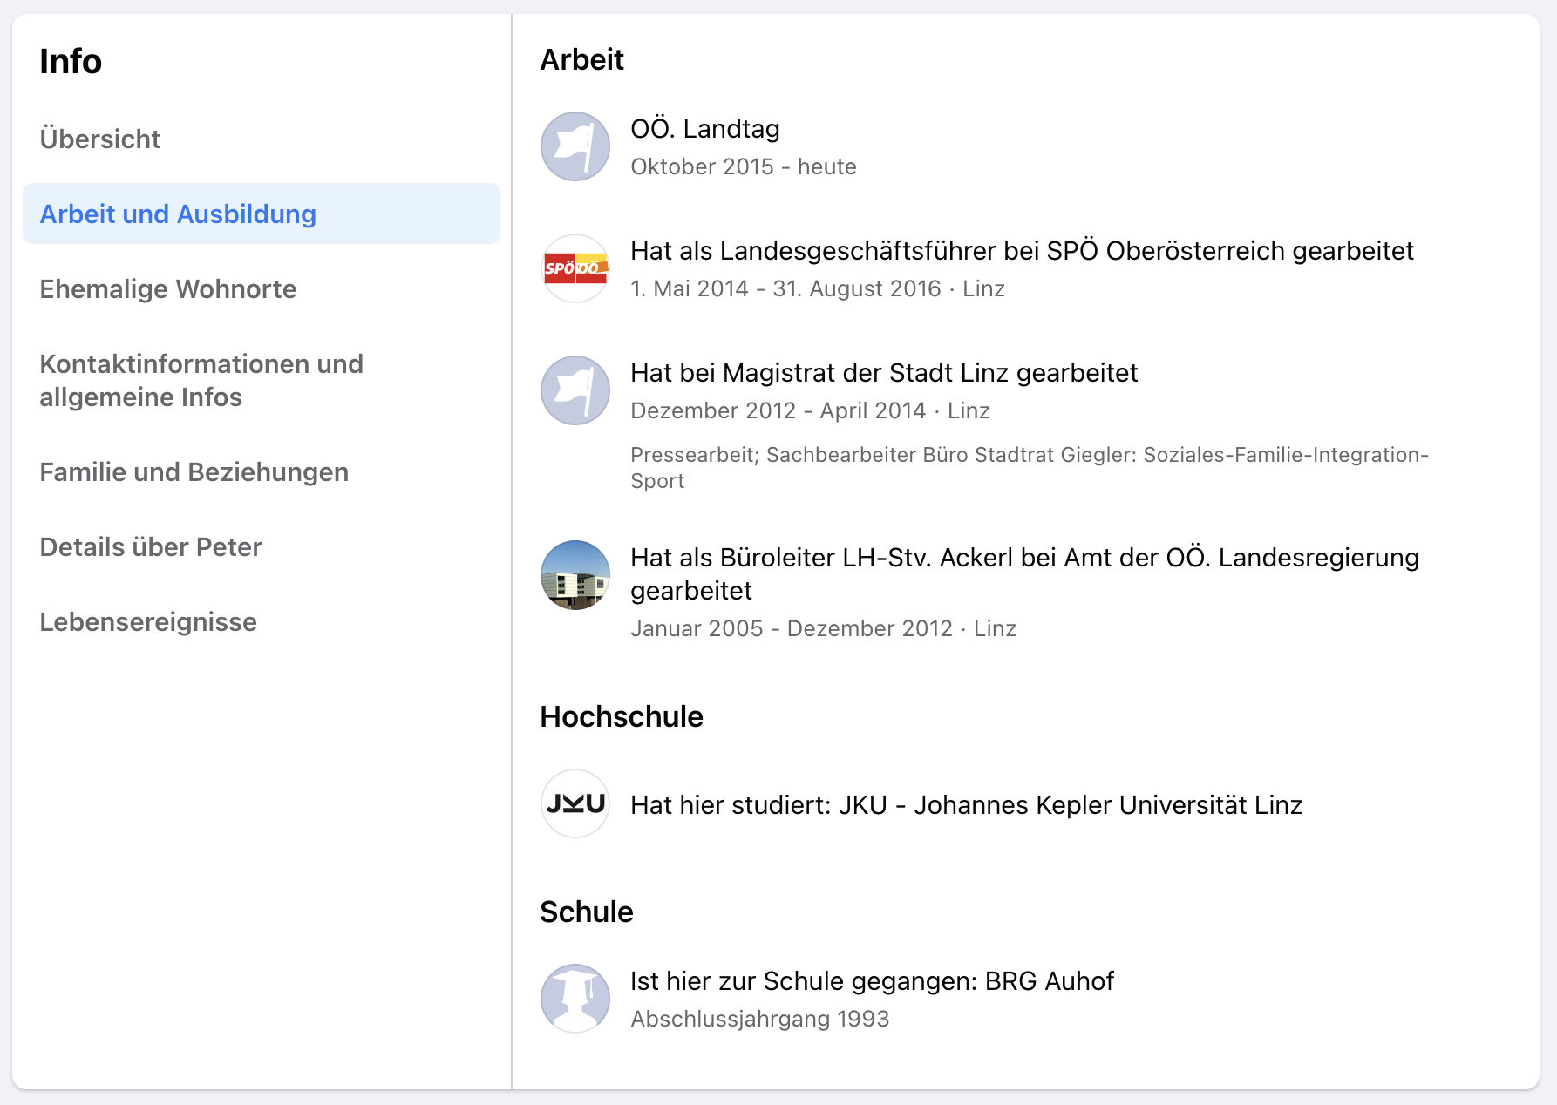Click the Amt der OÖ. Landesregierung building thumbnail
1557x1105 pixels.
575,575
